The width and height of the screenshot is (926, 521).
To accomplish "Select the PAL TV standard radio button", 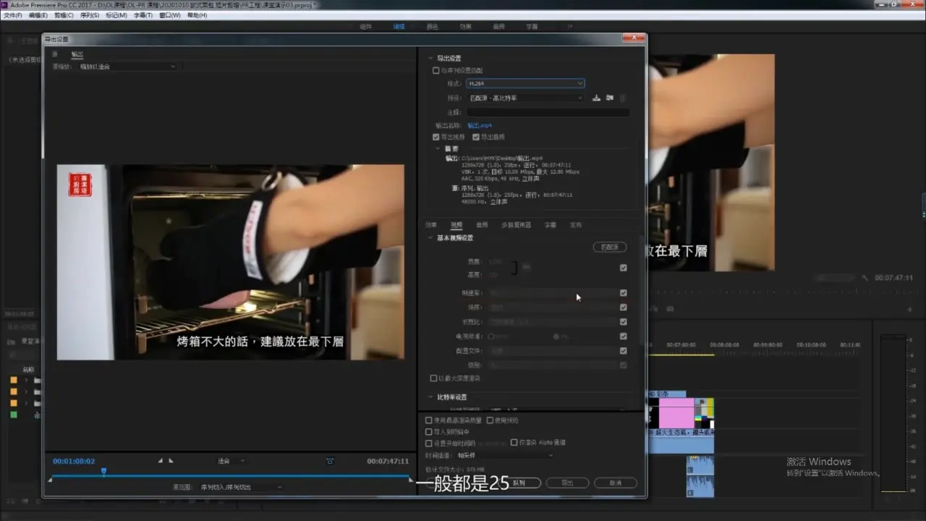I will [x=556, y=336].
